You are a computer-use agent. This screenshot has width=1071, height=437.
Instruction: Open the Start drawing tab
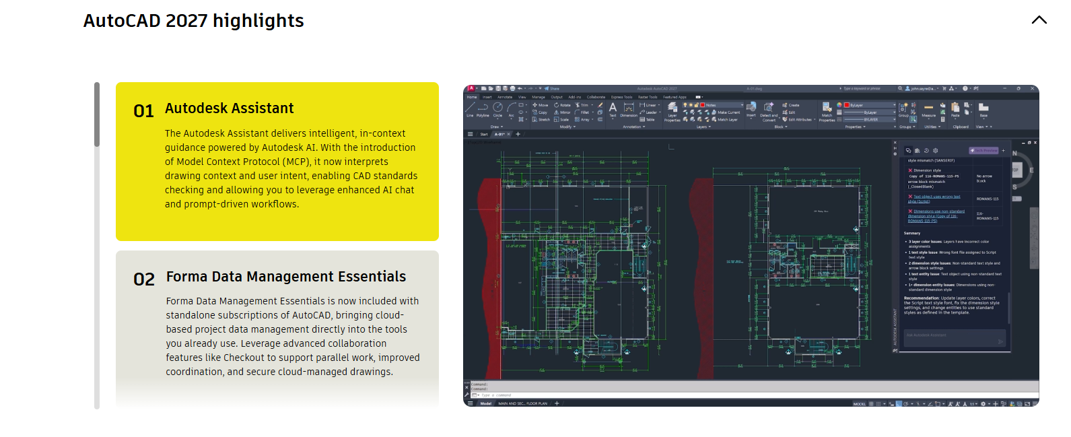[x=484, y=134]
